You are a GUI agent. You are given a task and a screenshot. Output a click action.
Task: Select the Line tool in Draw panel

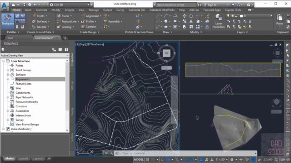tap(158, 16)
